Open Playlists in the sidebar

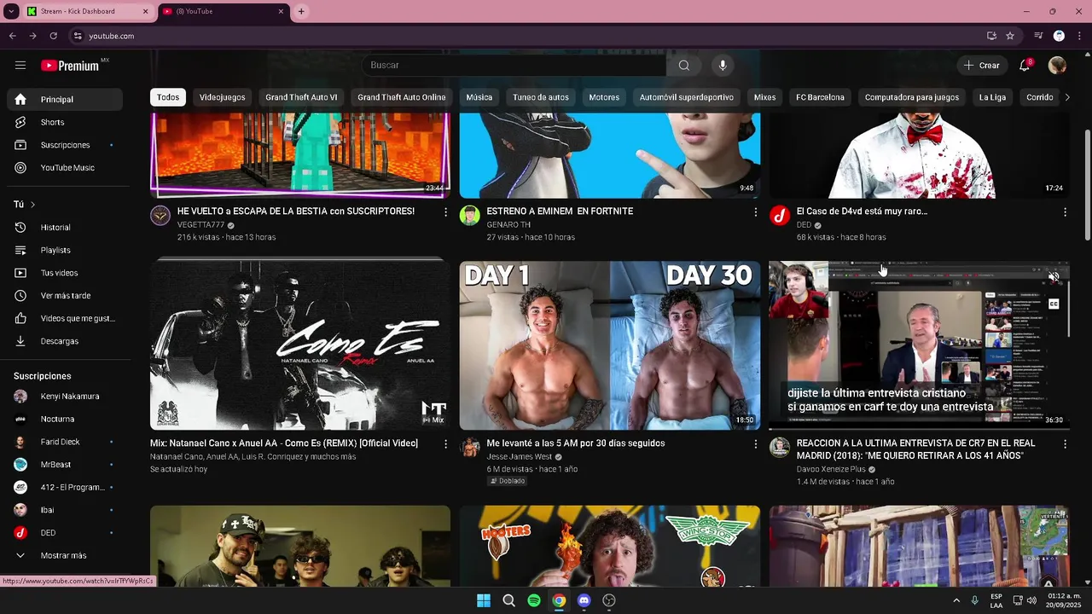tap(65, 250)
